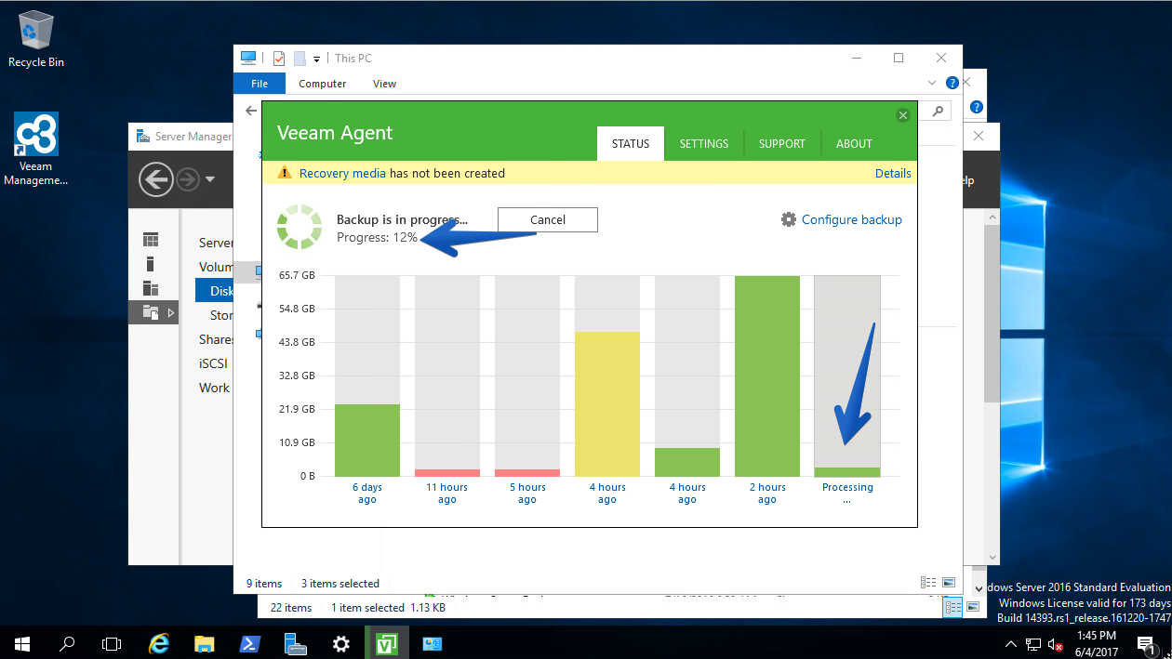Click the back arrow in the This PC window
The image size is (1172, 659).
point(250,111)
